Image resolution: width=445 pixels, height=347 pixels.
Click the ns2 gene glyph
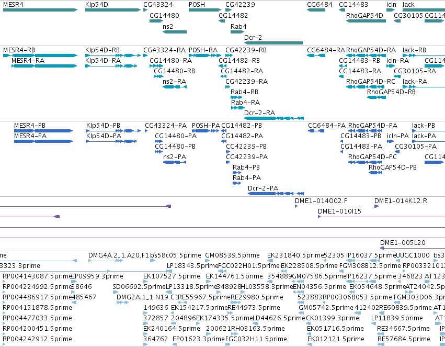coord(175,32)
